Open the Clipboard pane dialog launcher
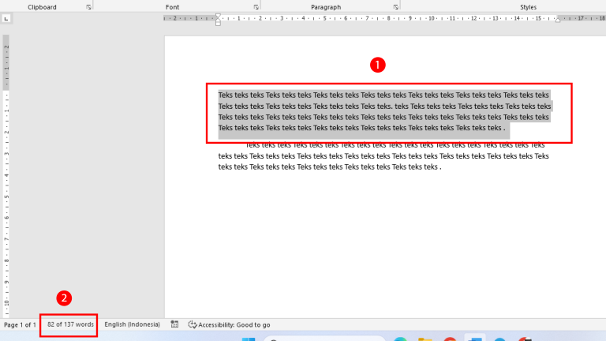 [x=89, y=7]
